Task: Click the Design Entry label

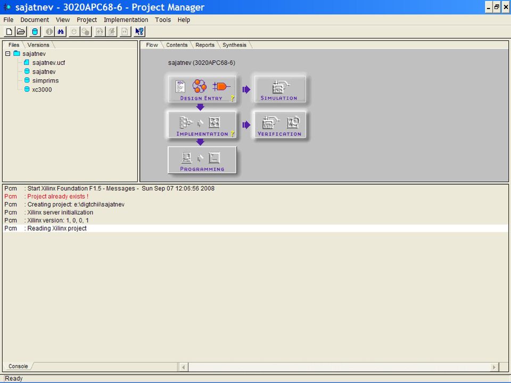Action: (x=201, y=98)
